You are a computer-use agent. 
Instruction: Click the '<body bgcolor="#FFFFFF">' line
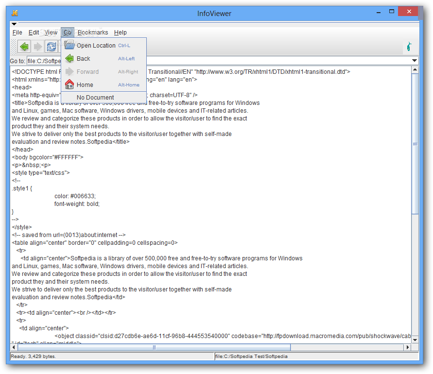(48, 157)
